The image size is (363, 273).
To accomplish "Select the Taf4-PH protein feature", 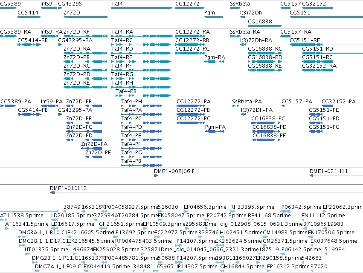I will coord(141,106).
